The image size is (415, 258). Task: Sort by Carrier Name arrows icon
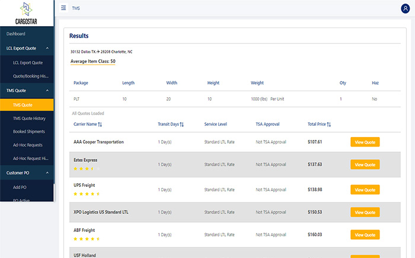point(100,124)
